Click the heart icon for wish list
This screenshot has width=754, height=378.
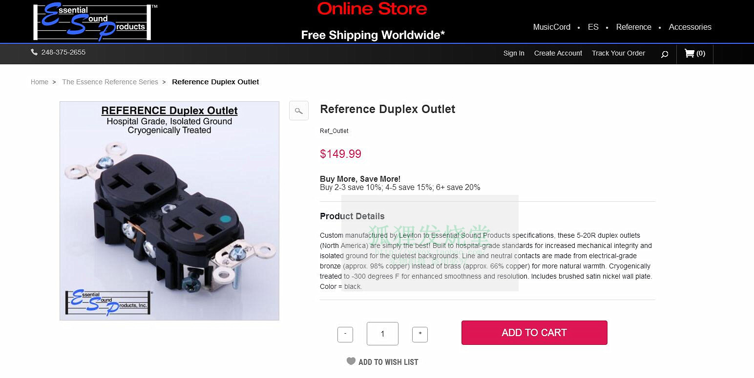(351, 361)
